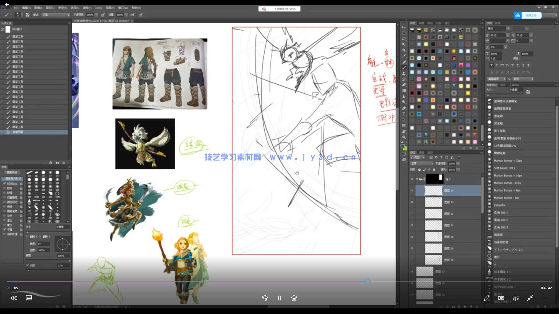Open the 滤镜(T) menu
The height and width of the screenshot is (314, 559).
point(87,8)
